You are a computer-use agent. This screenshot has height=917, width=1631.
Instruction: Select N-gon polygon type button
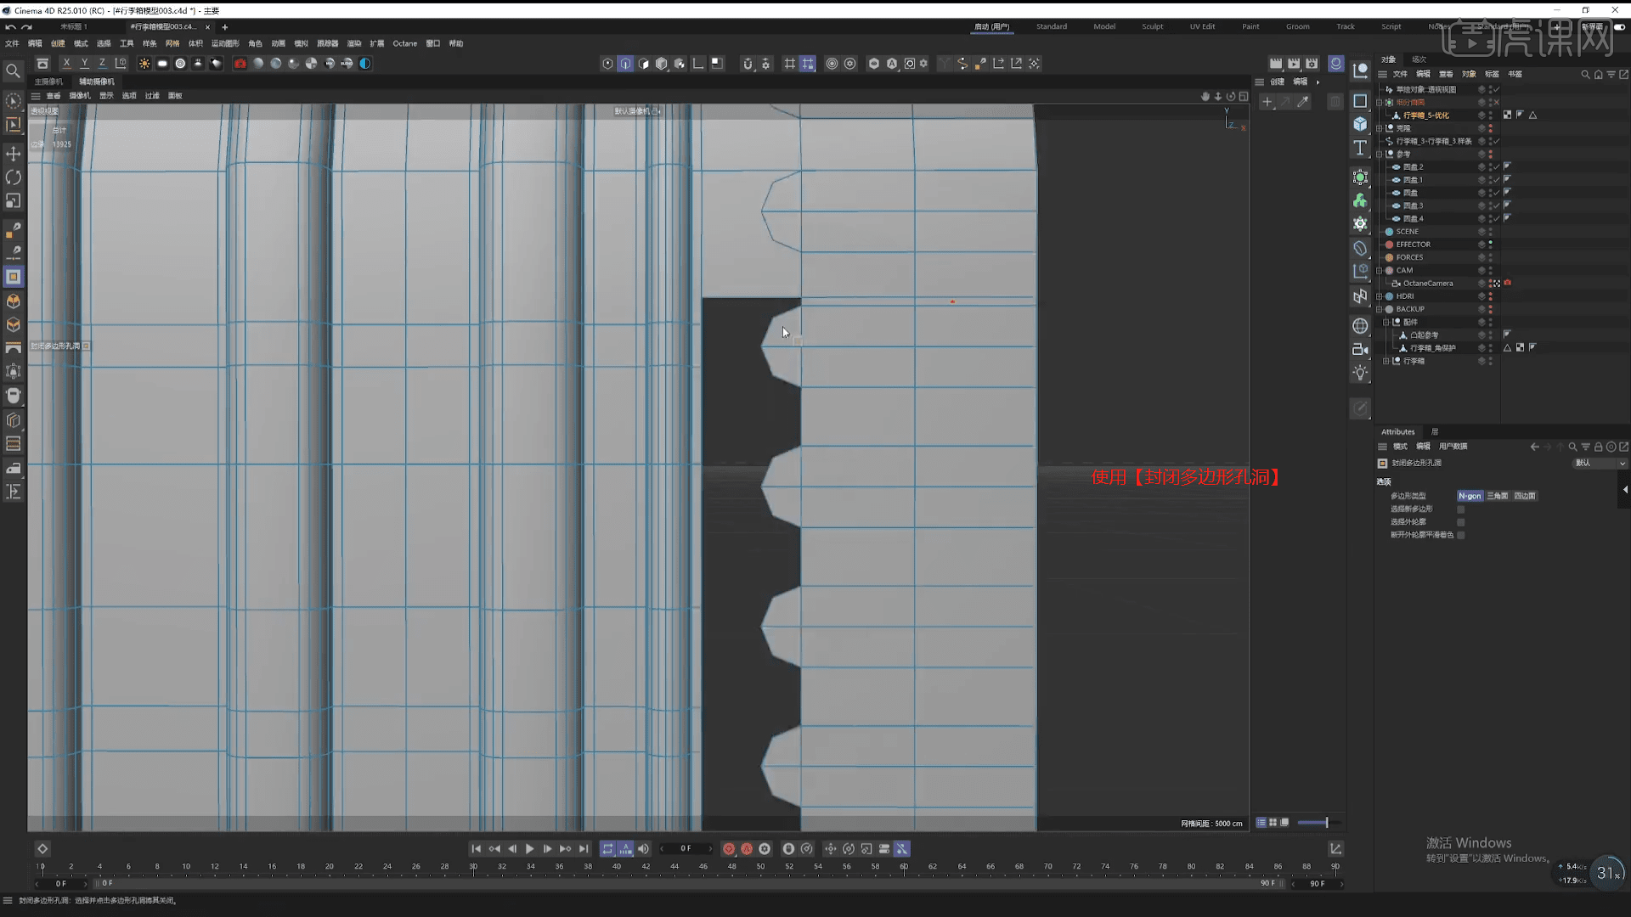pos(1470,496)
